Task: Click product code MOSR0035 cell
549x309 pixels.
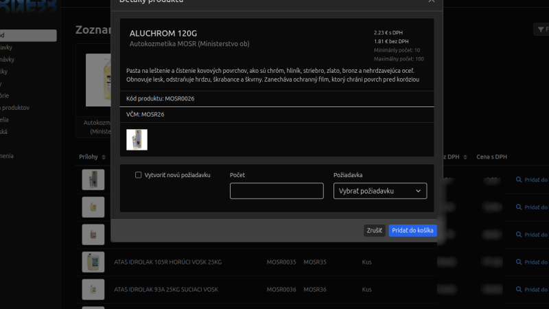Action: point(281,262)
